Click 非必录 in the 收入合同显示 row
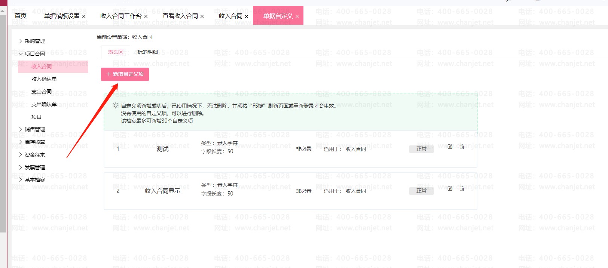This screenshot has height=268, width=608. pos(304,191)
